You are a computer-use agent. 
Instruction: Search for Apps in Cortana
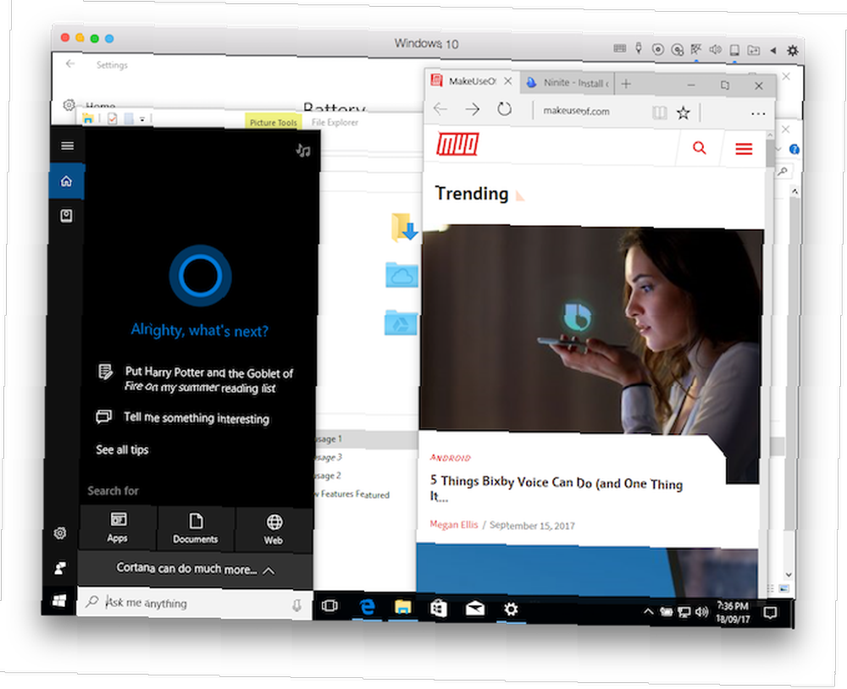pyautogui.click(x=118, y=527)
